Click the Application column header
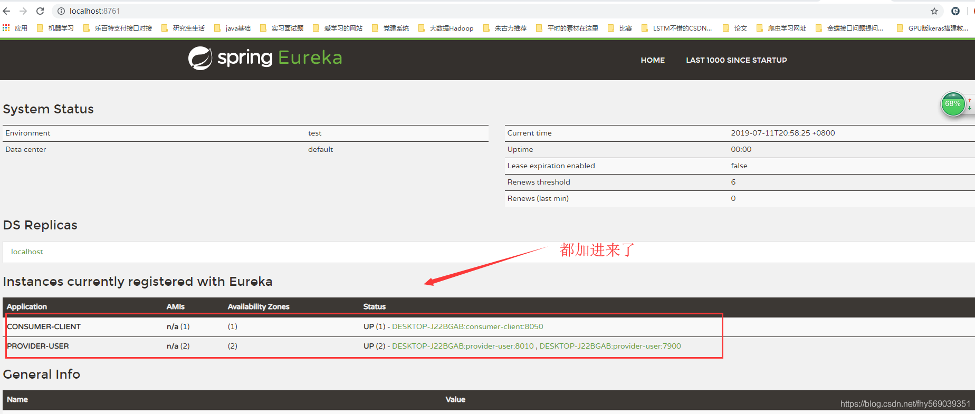Image resolution: width=975 pixels, height=414 pixels. 27,306
